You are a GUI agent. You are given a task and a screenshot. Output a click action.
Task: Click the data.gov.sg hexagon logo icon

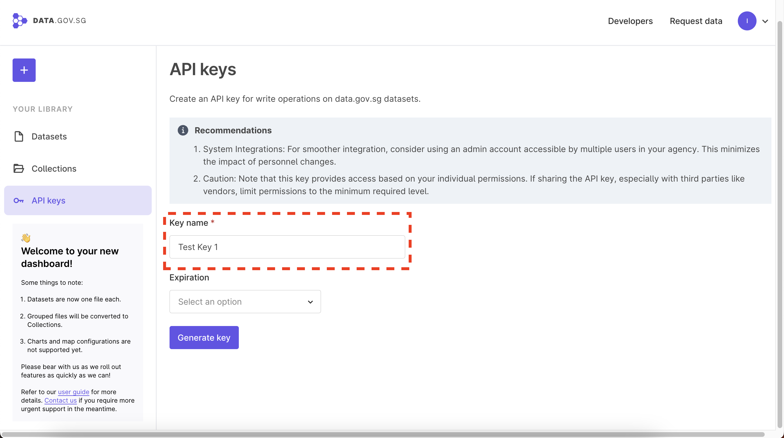point(20,21)
